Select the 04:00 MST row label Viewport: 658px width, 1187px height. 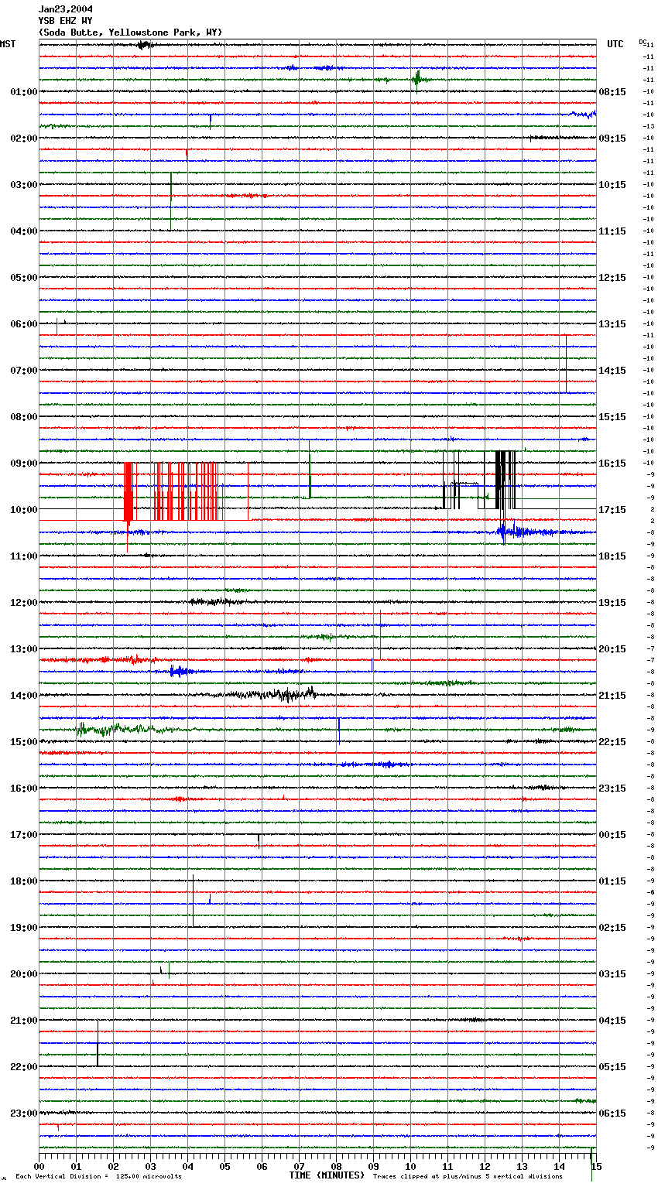tap(23, 231)
